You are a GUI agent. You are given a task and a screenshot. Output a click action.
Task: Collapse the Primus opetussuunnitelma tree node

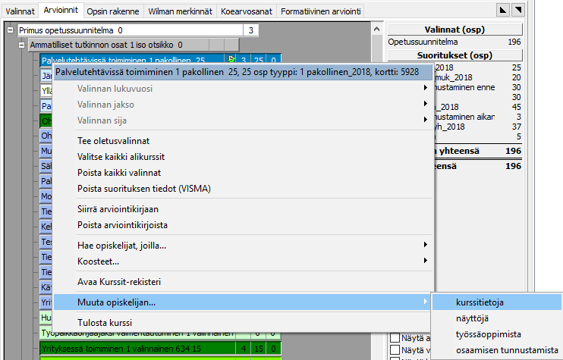click(x=10, y=30)
